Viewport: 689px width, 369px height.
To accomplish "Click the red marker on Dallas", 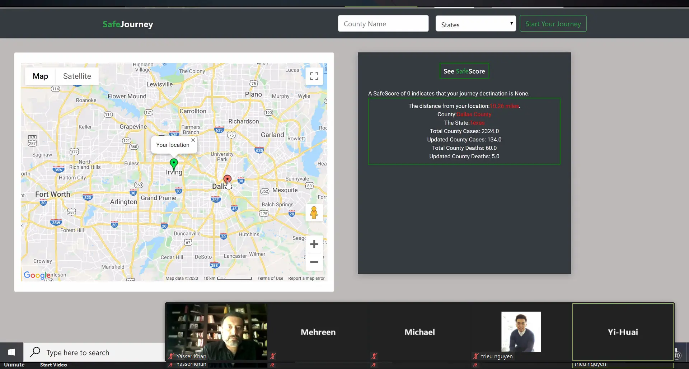I will (227, 179).
